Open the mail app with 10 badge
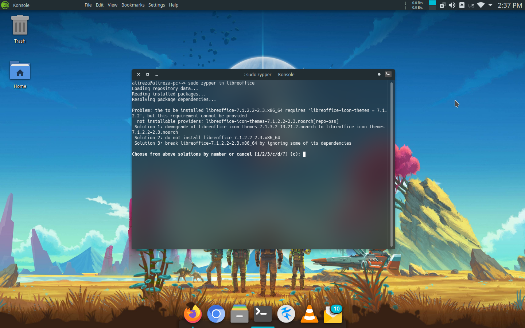Viewport: 525px width, 328px height. click(x=333, y=314)
